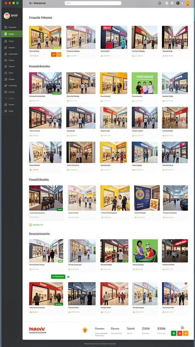Click the orange user avatar in the top bar

pyautogui.click(x=188, y=3)
